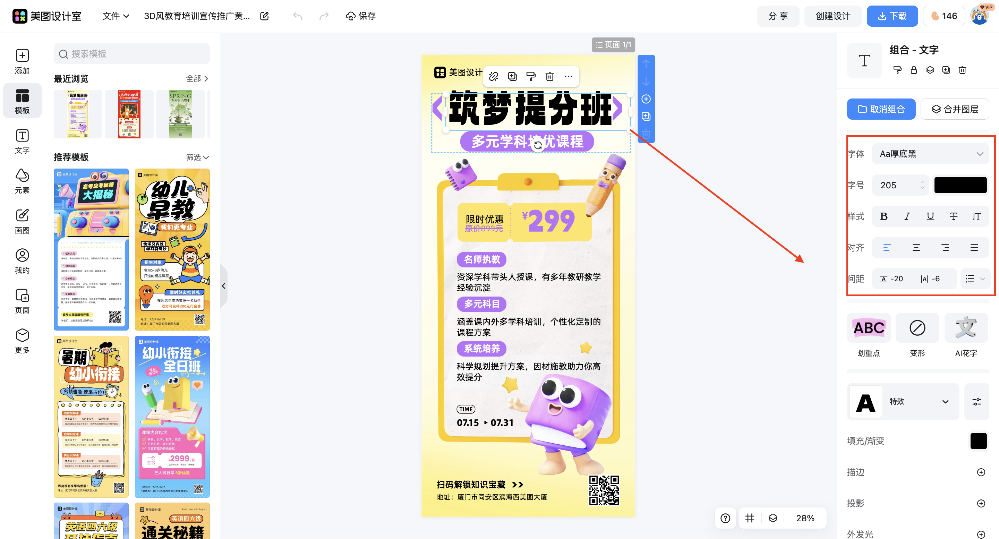
Task: Enable bold style for the text
Action: click(884, 216)
